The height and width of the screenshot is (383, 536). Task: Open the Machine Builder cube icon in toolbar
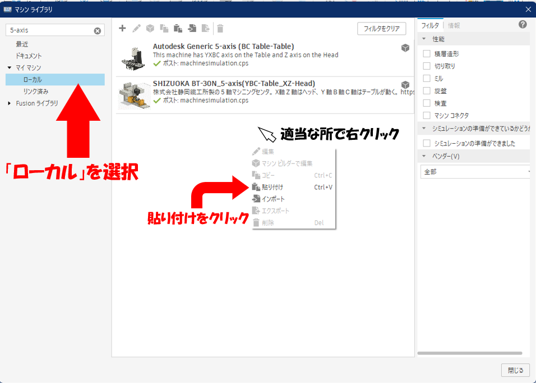pyautogui.click(x=150, y=28)
